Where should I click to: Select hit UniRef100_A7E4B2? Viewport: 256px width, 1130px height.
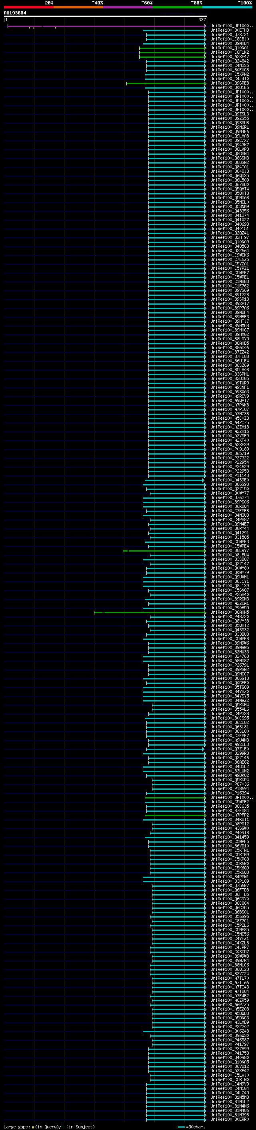[x=230, y=996]
